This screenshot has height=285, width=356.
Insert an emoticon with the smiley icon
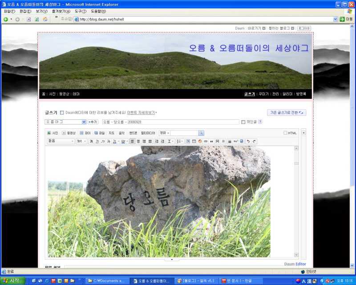pyautogui.click(x=200, y=141)
